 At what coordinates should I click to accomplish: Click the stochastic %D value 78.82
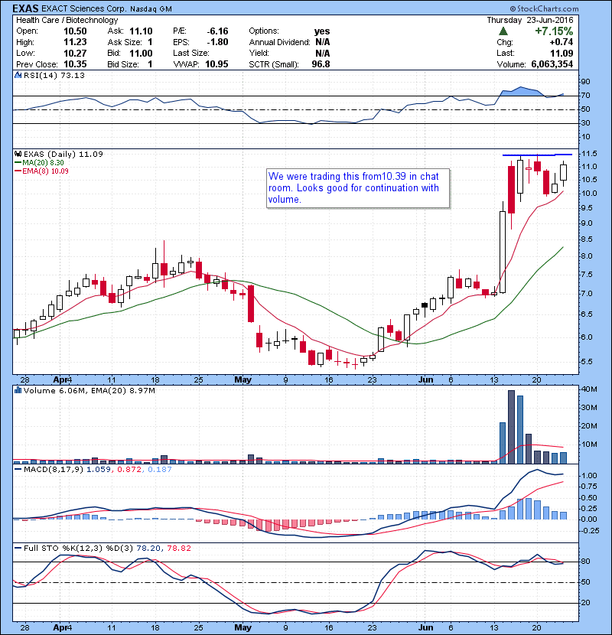click(x=178, y=548)
